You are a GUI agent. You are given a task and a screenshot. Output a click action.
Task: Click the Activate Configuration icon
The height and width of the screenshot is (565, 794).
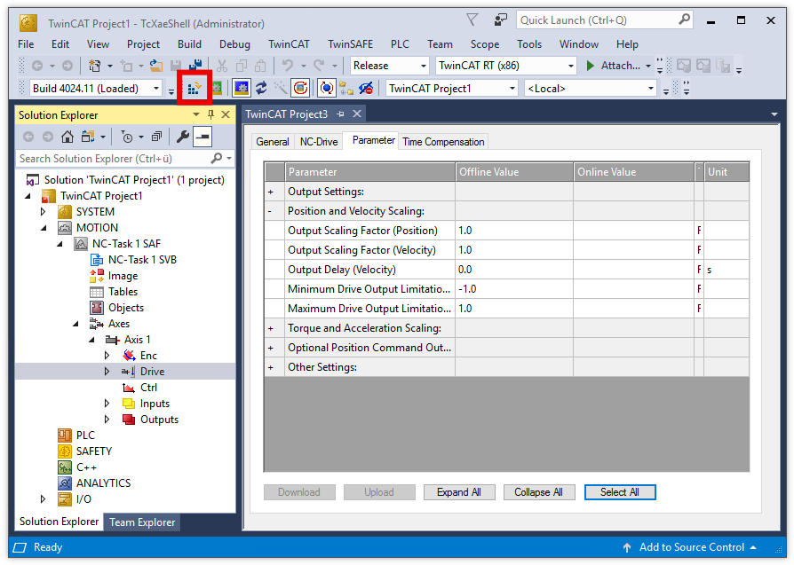[194, 89]
